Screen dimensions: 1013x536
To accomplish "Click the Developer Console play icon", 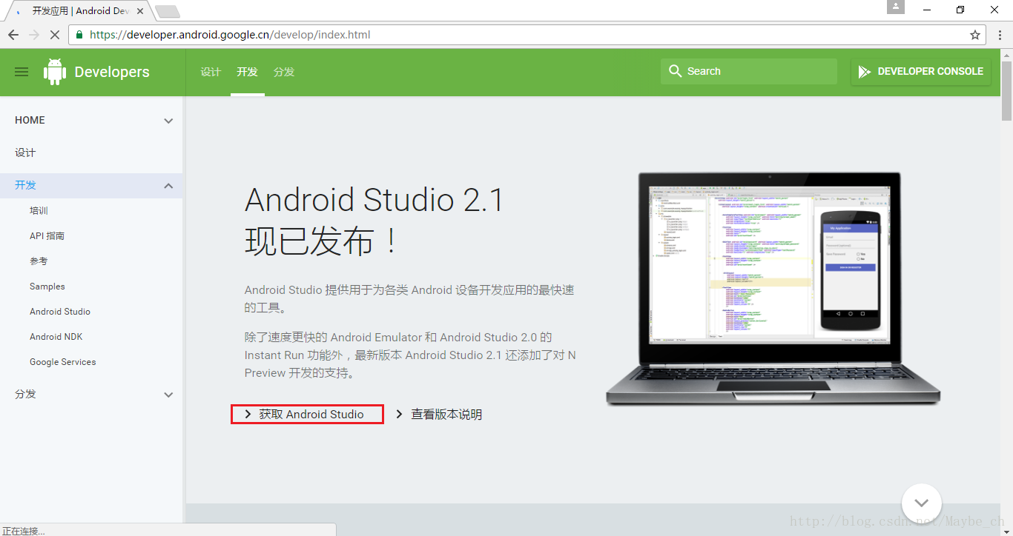I will pos(865,72).
